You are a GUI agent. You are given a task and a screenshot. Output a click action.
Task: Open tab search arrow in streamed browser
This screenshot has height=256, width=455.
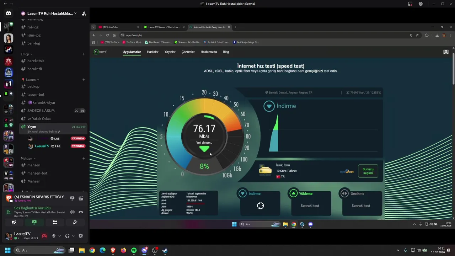tap(93, 27)
